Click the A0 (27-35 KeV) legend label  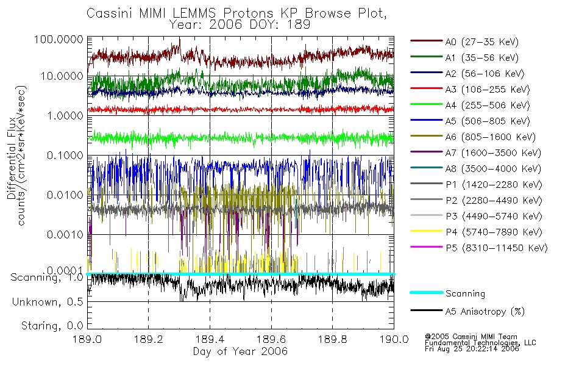pos(481,42)
